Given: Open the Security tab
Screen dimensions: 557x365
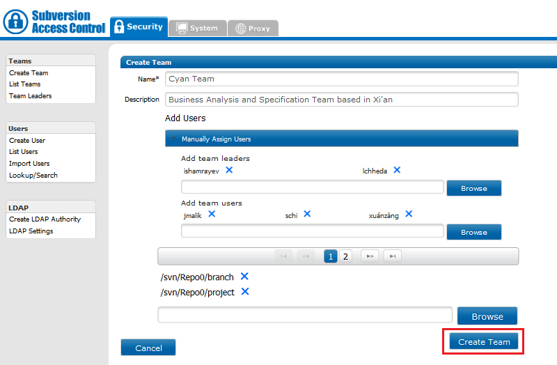Looking at the screenshot, I should [x=139, y=26].
